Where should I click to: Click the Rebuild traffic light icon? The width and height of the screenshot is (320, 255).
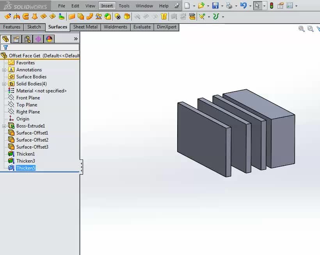coord(272,6)
